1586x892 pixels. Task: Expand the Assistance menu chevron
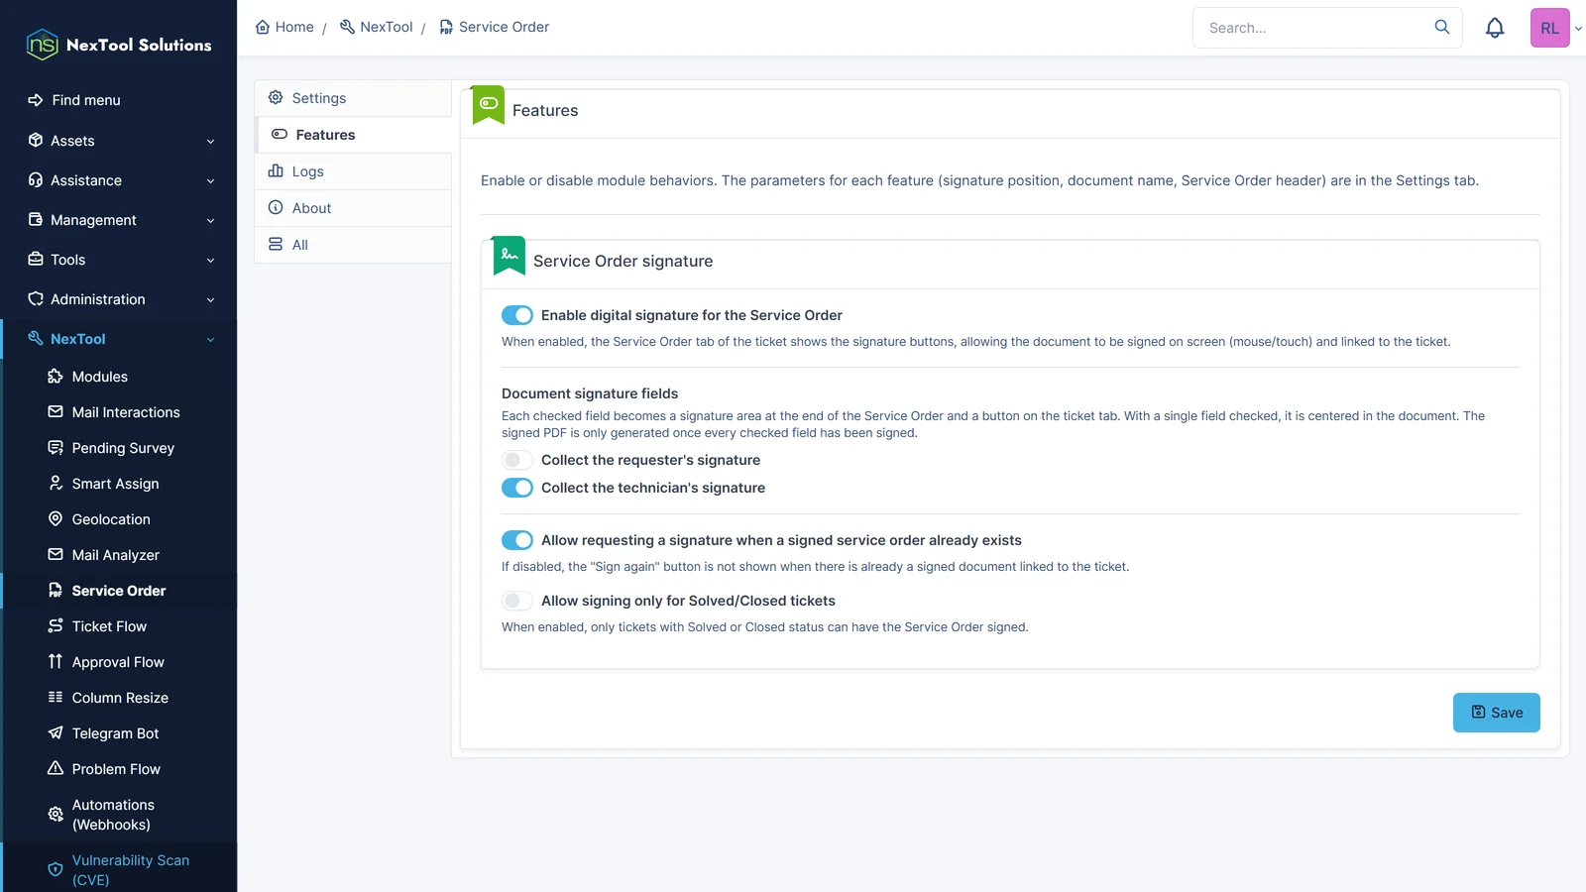click(x=210, y=181)
